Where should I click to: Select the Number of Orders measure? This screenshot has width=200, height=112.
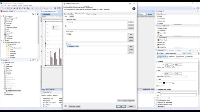[72, 46]
